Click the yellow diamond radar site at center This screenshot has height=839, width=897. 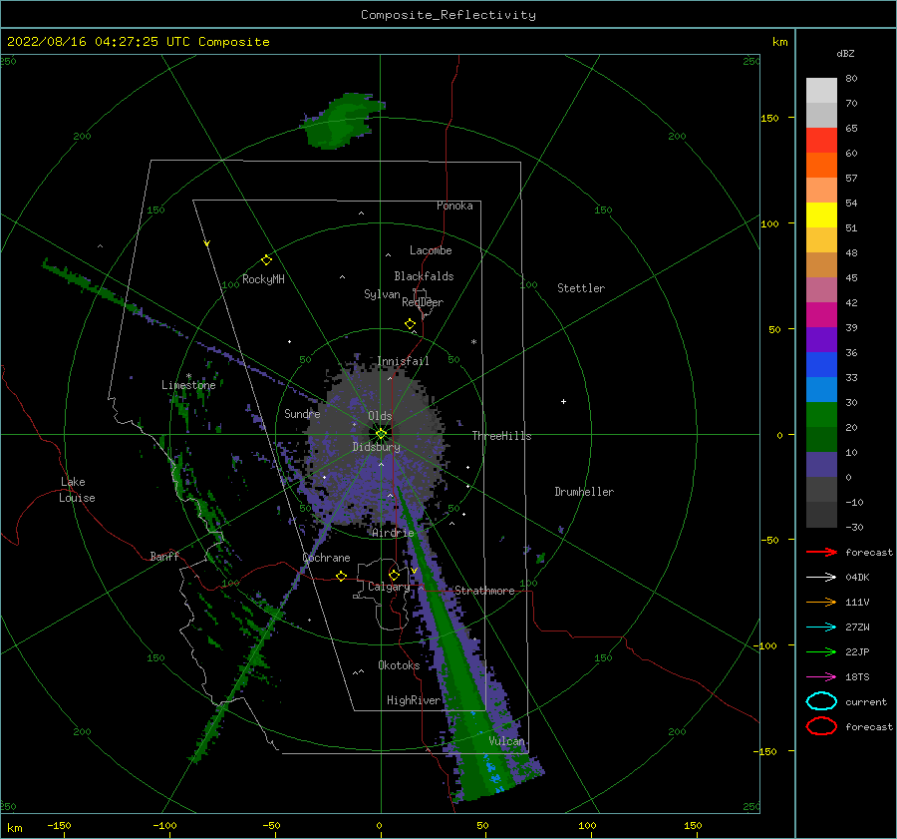click(x=381, y=434)
